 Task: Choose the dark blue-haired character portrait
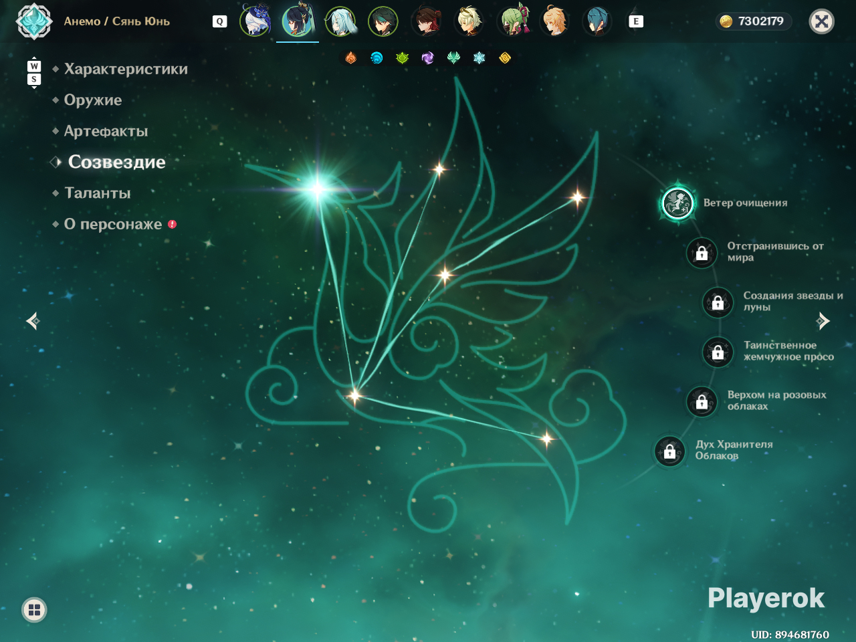point(597,21)
